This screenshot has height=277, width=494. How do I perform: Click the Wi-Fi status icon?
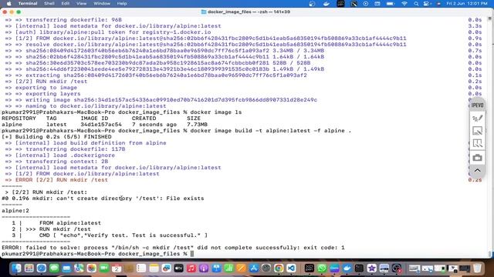[x=404, y=4]
